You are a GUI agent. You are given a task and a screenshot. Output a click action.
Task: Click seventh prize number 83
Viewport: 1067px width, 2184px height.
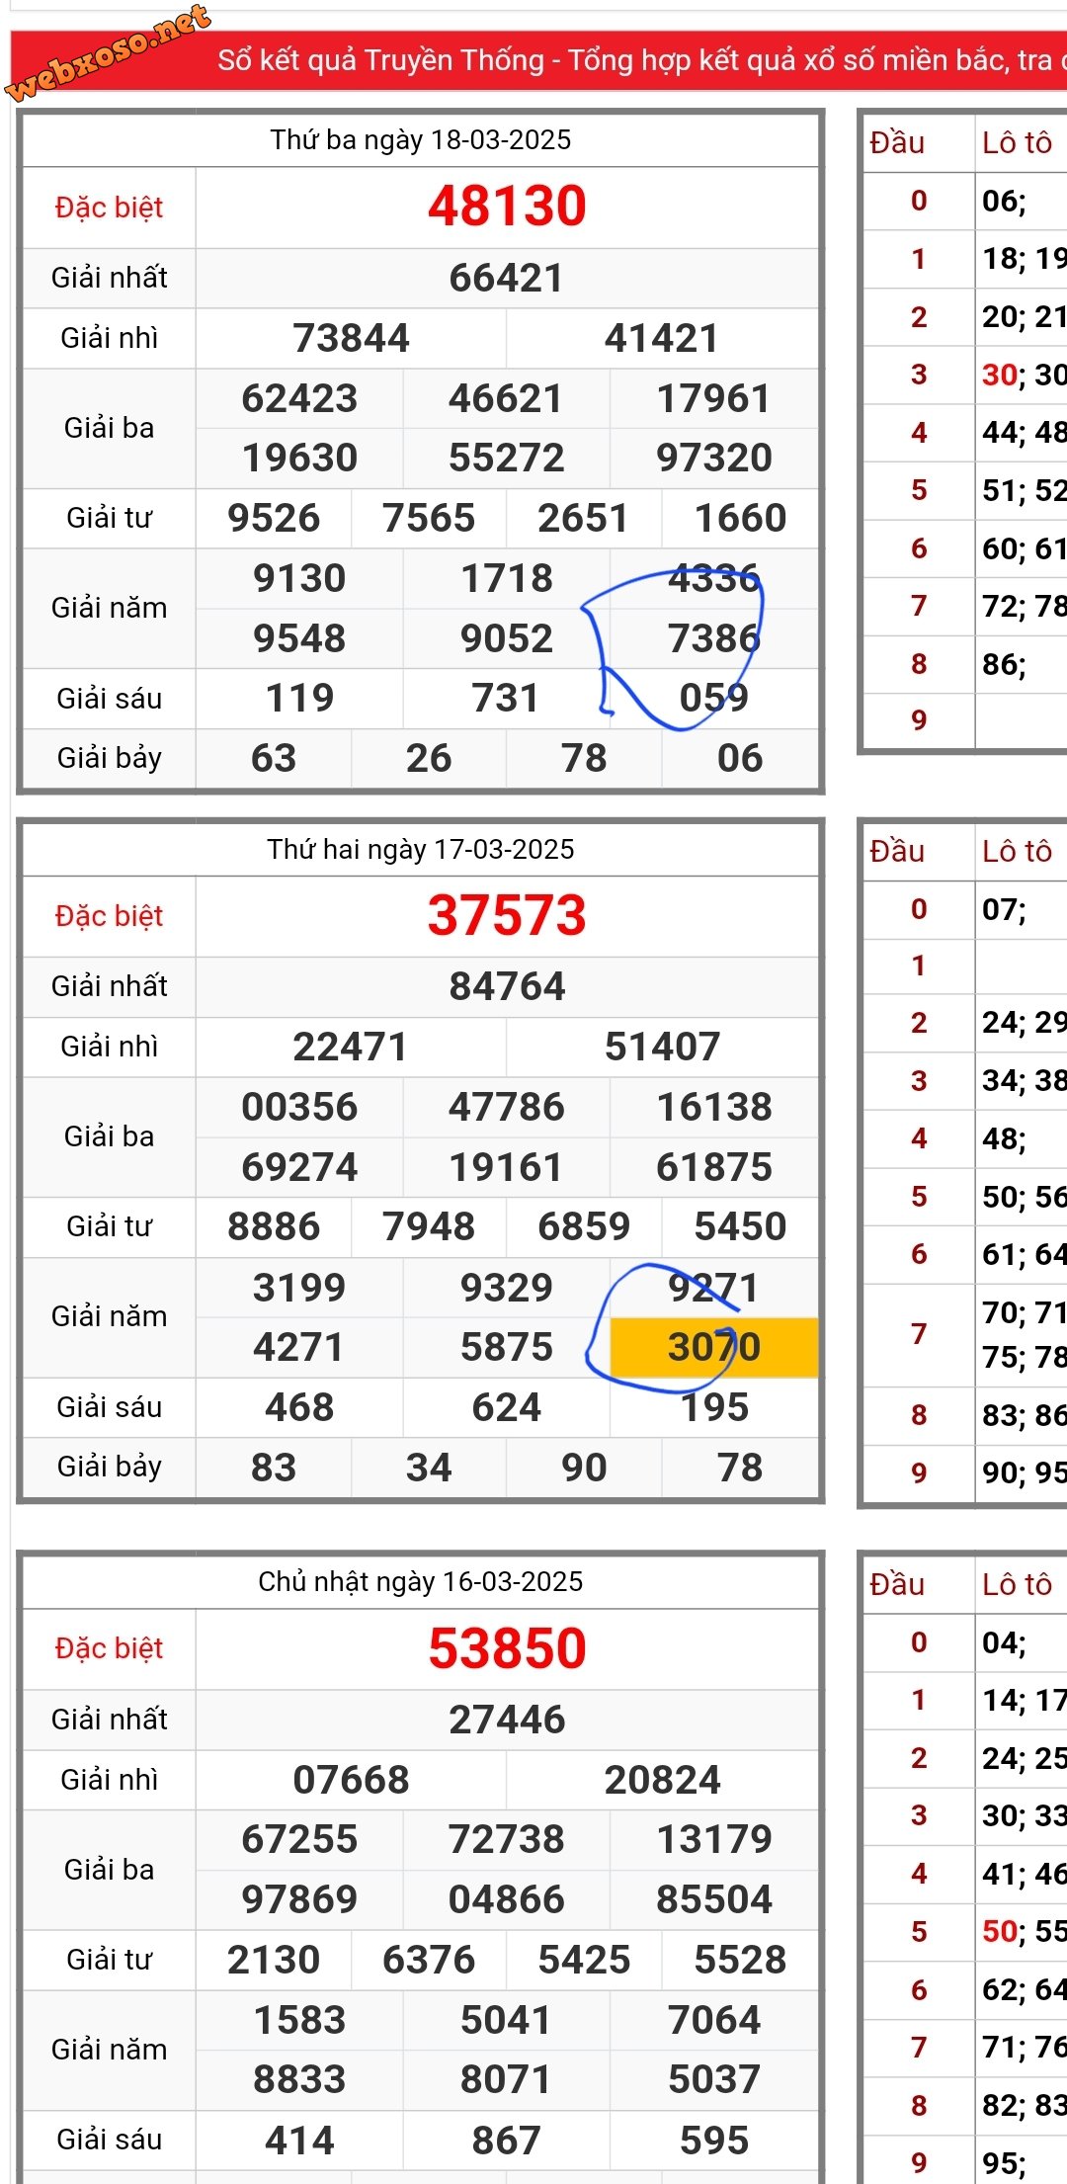[274, 1468]
